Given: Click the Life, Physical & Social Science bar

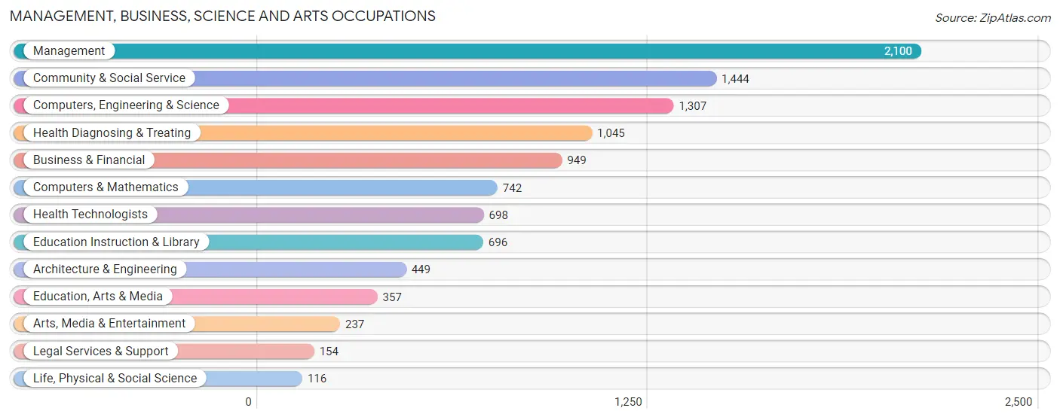Looking at the screenshot, I should (x=158, y=379).
